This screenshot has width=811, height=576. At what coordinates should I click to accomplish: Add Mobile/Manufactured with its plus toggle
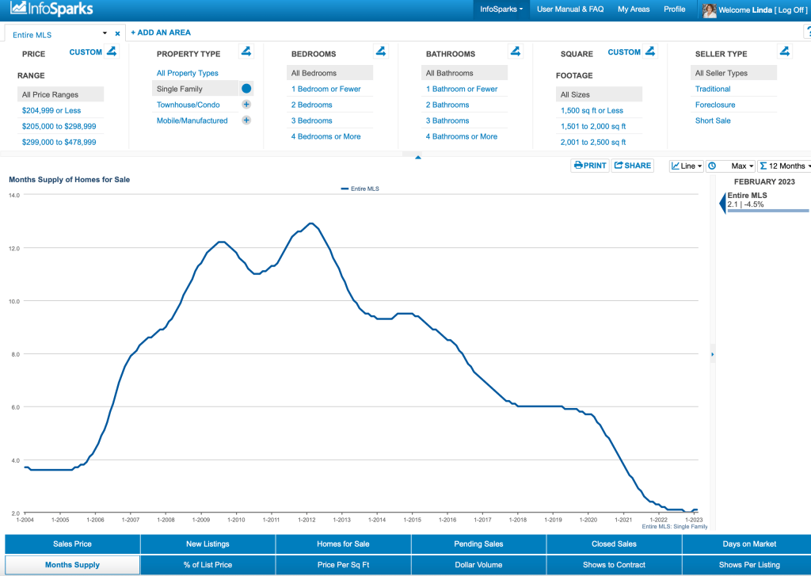[246, 120]
